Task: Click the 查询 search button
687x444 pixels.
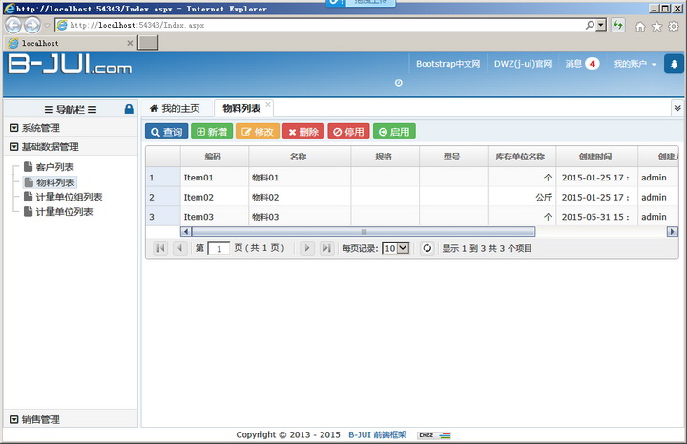Action: (166, 132)
